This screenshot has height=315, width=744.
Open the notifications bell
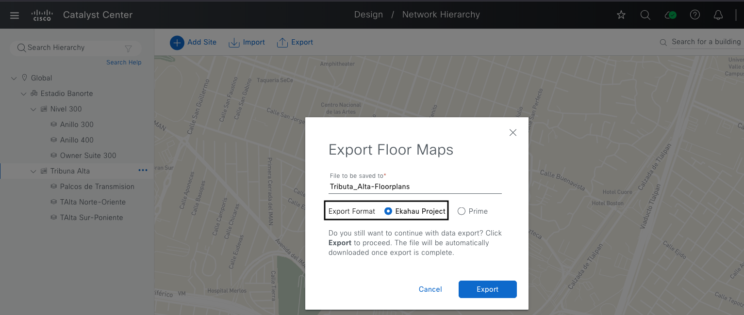[718, 15]
